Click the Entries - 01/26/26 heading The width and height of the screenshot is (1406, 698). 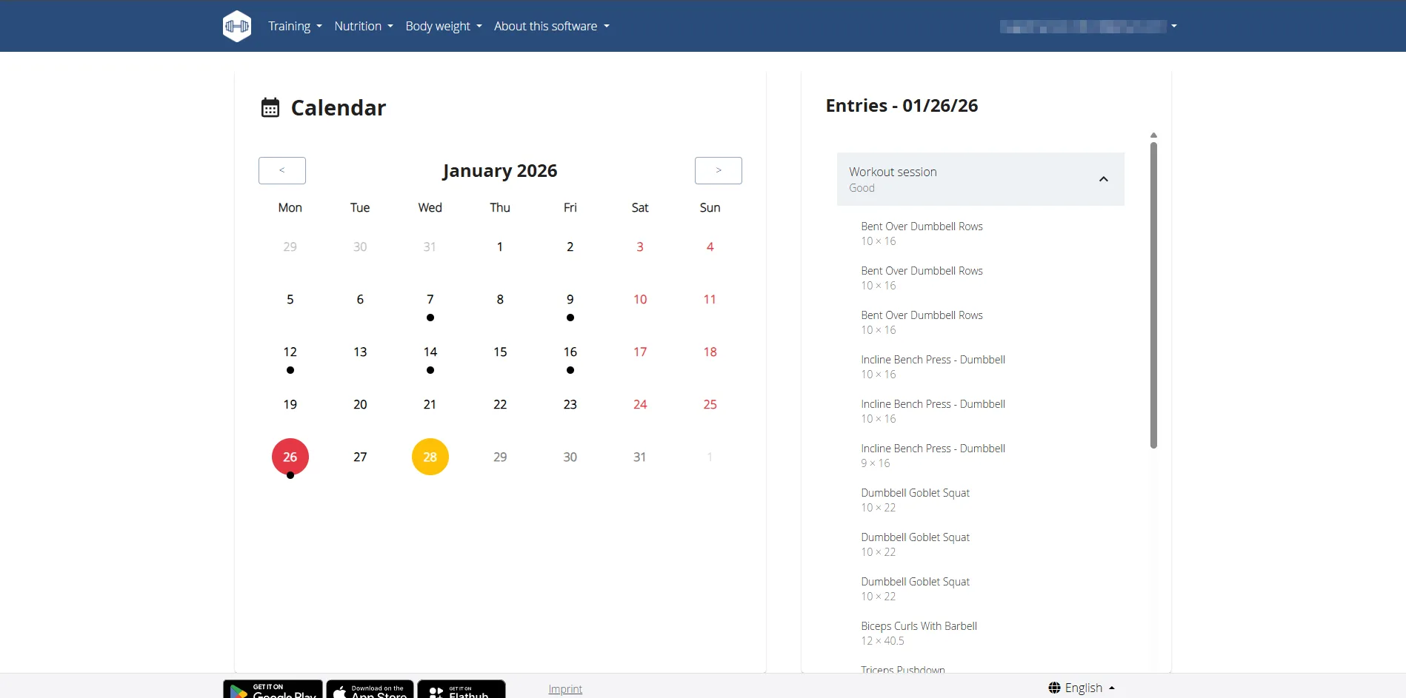(902, 106)
